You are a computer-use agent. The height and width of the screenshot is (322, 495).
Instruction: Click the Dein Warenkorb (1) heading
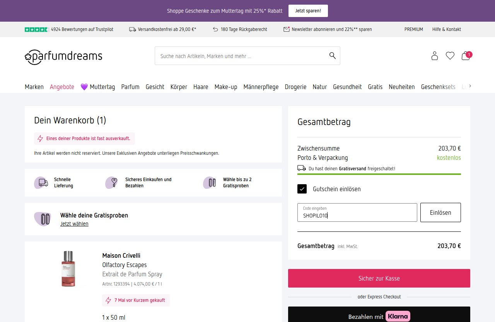click(x=70, y=120)
